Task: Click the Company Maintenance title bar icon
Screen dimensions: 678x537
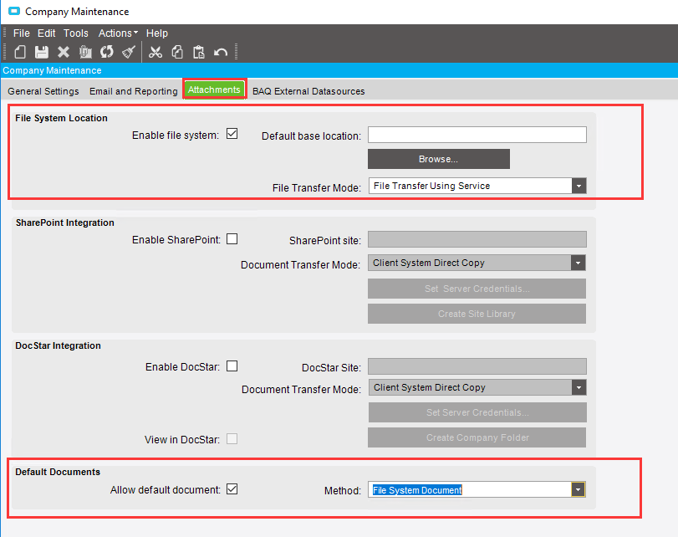Action: coord(14,11)
